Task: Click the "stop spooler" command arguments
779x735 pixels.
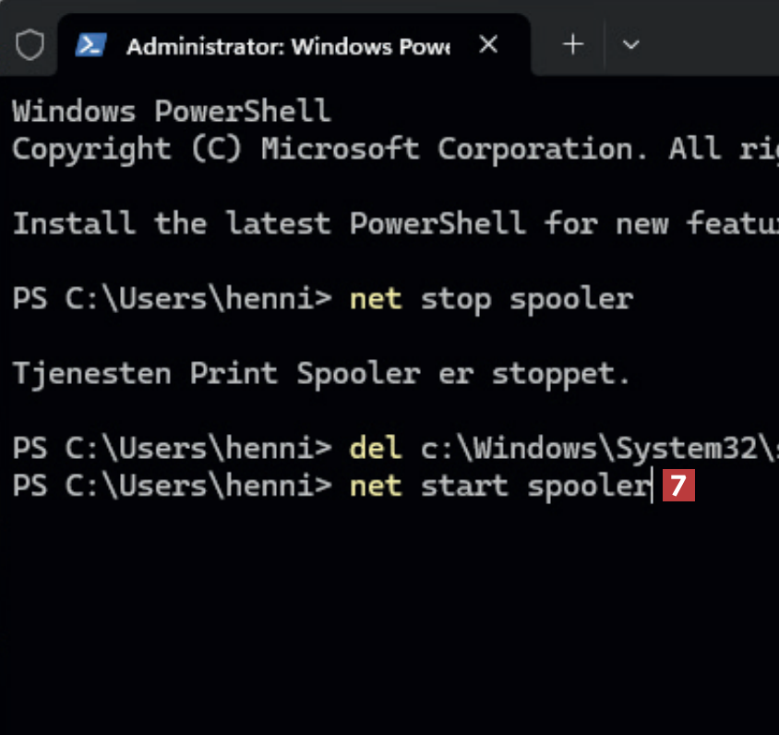Action: 527,299
